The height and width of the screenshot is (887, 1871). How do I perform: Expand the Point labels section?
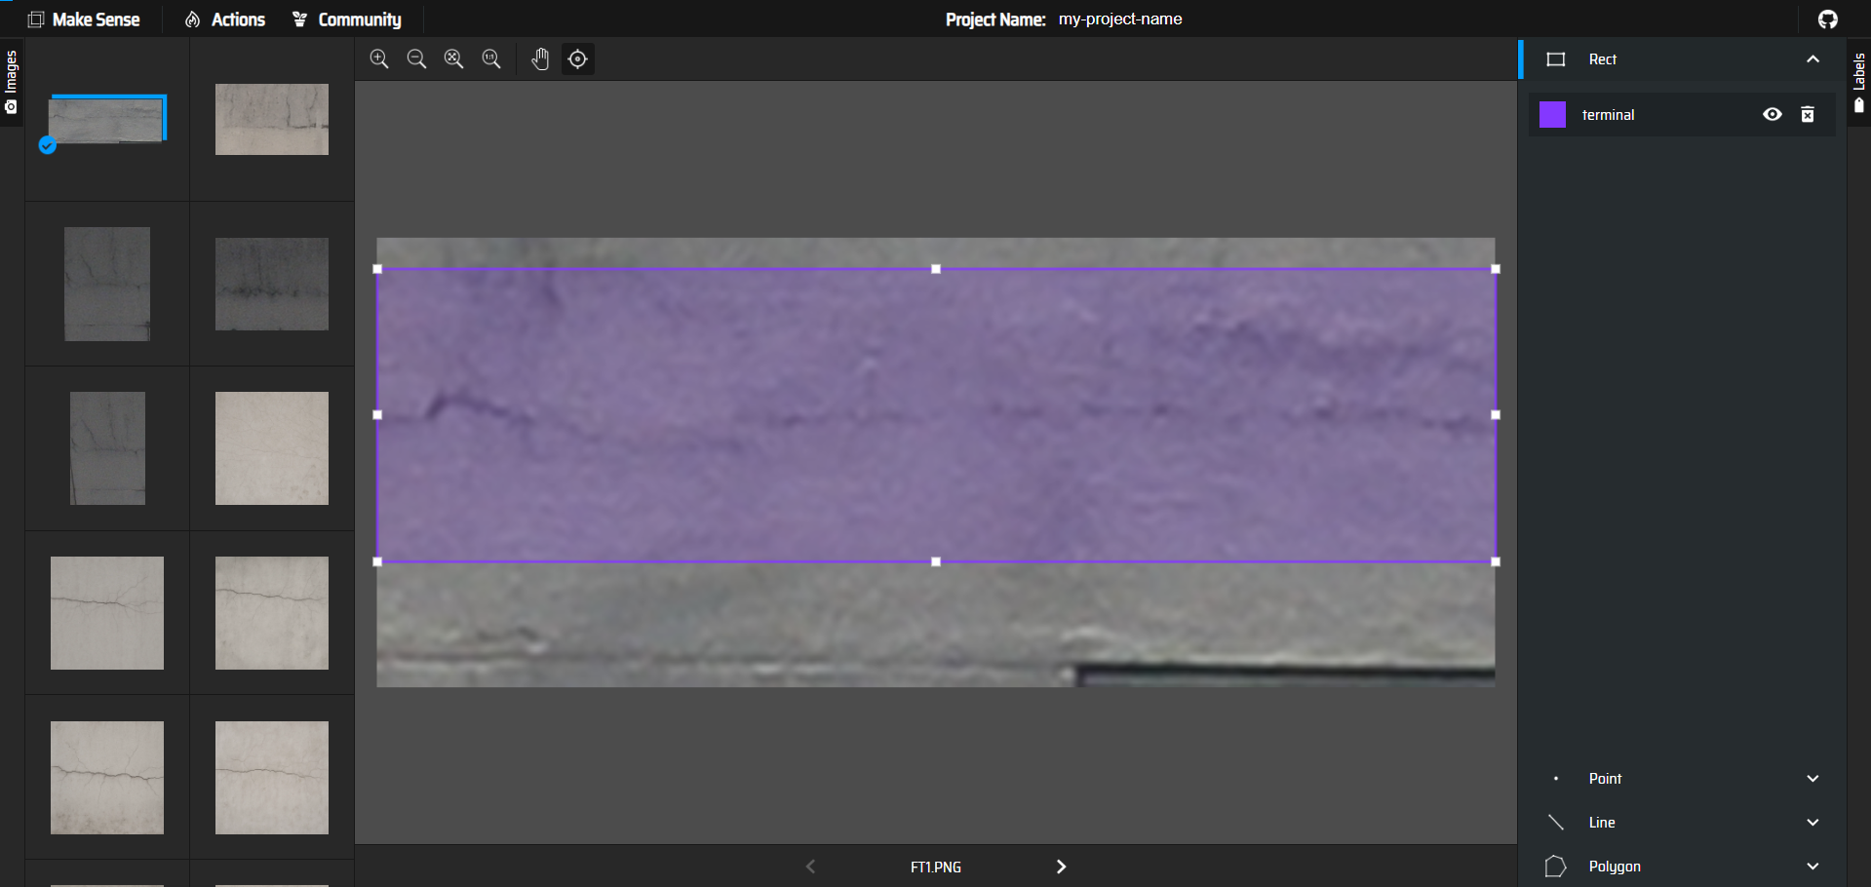1813,779
